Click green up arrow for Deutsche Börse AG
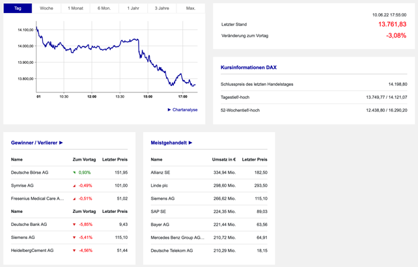 click(x=74, y=173)
